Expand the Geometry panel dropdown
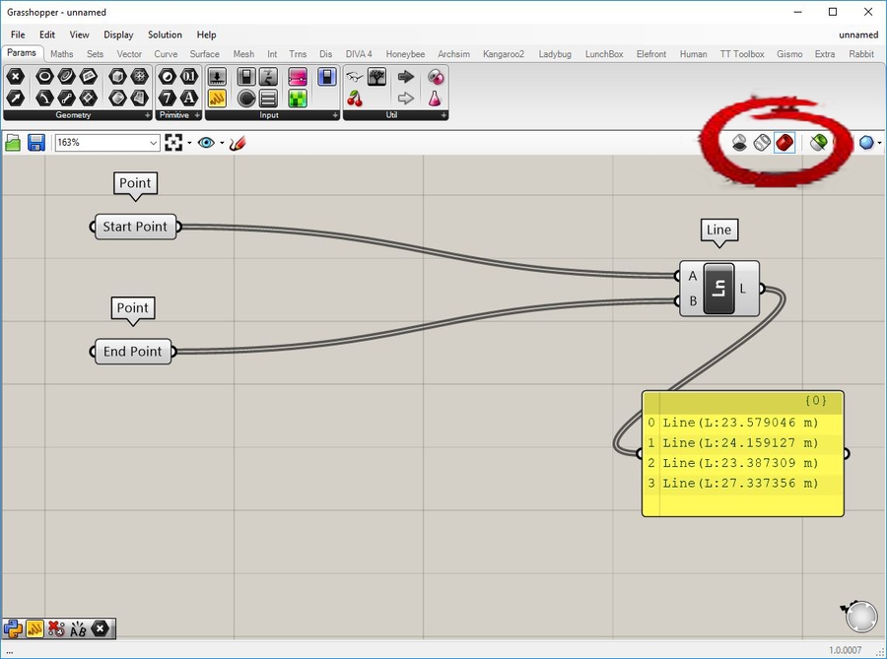887x659 pixels. (x=147, y=115)
